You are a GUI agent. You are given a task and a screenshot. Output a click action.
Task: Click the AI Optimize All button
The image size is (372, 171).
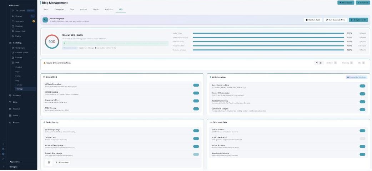(x=358, y=20)
